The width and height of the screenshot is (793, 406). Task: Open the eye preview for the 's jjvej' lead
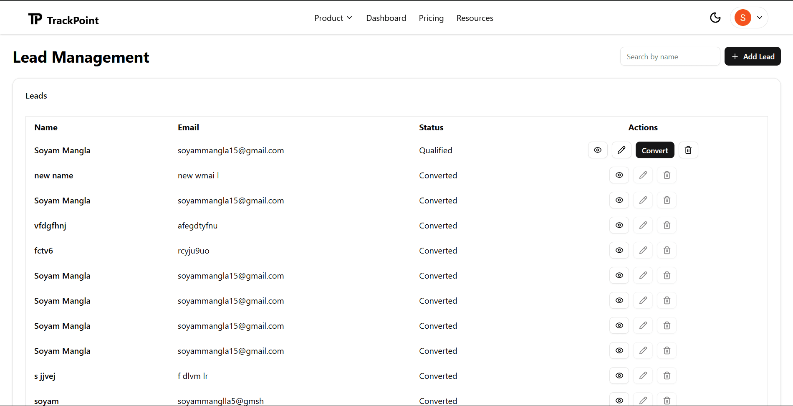[x=619, y=376]
